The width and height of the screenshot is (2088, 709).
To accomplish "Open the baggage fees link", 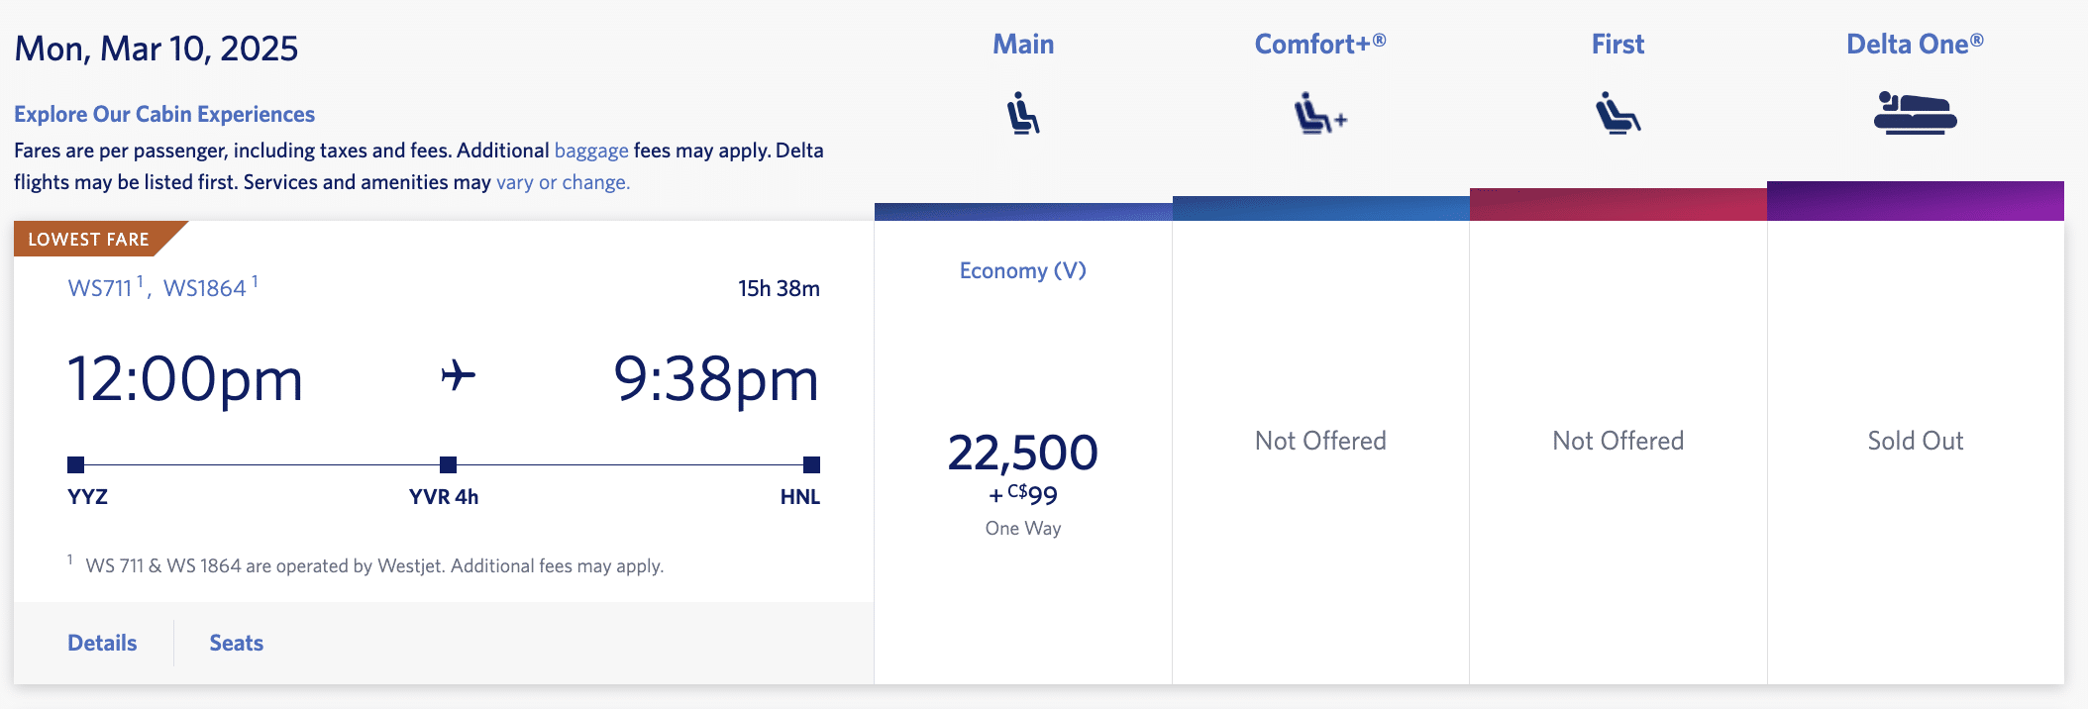I will pyautogui.click(x=591, y=151).
